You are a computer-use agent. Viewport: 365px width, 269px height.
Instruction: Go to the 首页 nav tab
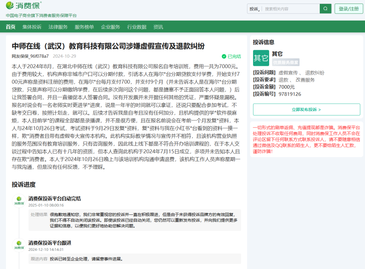[10, 27]
